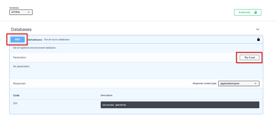277x115 pixels.
Task: Click the blue GET method badge
Action: click(x=17, y=39)
